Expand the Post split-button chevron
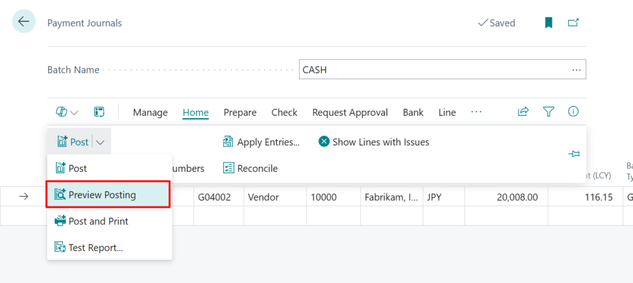Image resolution: width=633 pixels, height=283 pixels. 101,142
